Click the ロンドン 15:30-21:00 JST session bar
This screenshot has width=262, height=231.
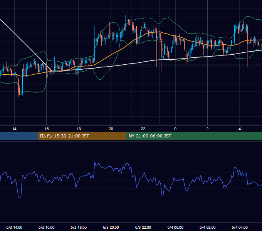tap(82, 136)
